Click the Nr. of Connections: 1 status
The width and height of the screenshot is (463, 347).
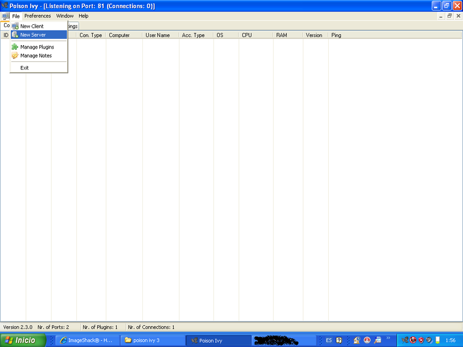(151, 327)
